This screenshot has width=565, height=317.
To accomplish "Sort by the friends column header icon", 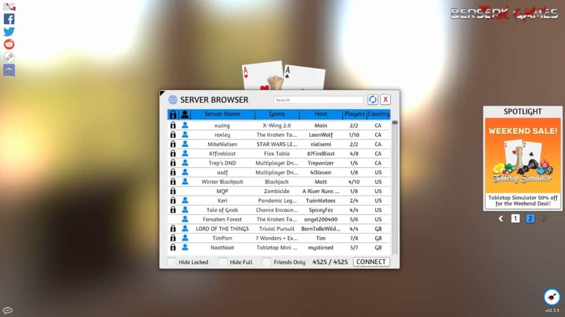I will [185, 114].
